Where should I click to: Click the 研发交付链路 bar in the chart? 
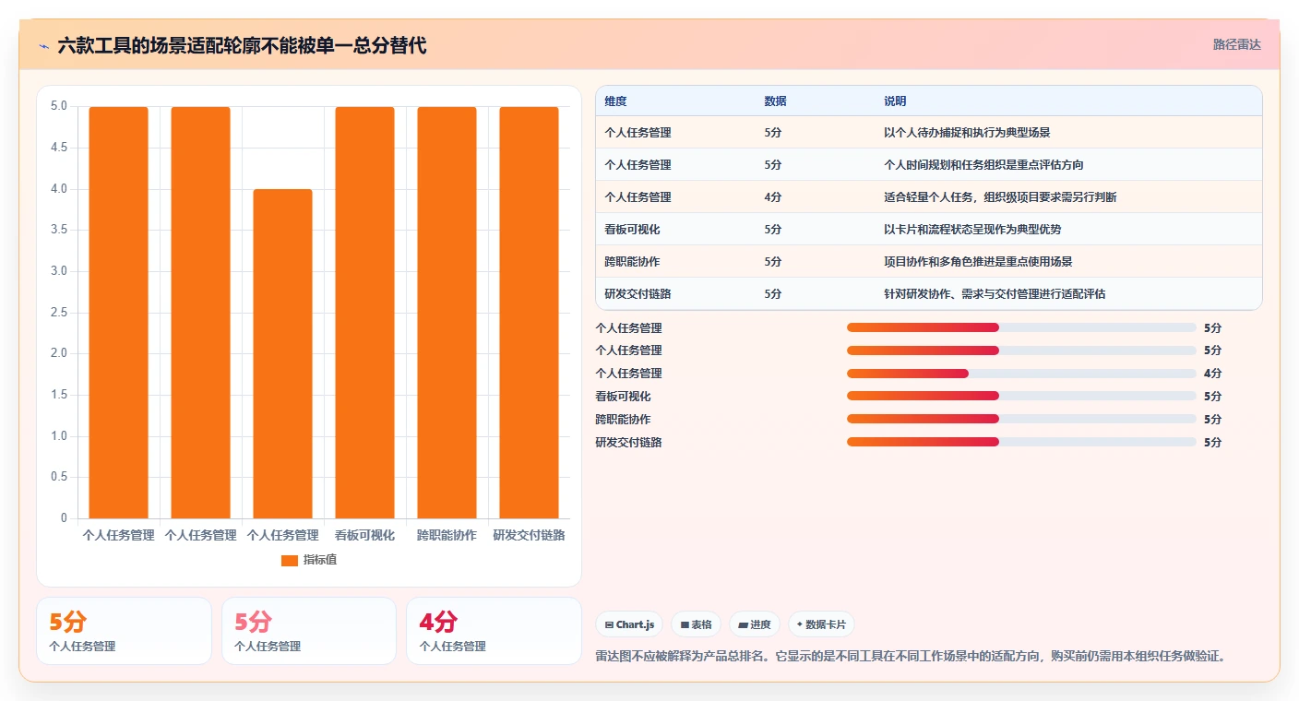[529, 313]
